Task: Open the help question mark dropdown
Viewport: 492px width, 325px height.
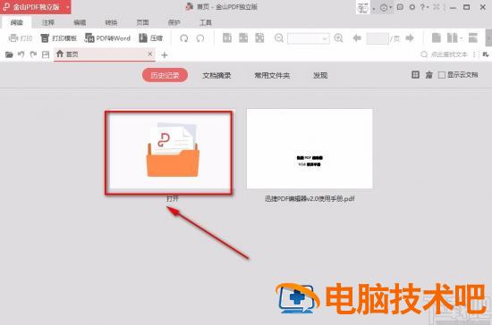Action: coord(424,7)
